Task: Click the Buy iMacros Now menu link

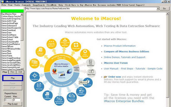Action: [x=104, y=5]
